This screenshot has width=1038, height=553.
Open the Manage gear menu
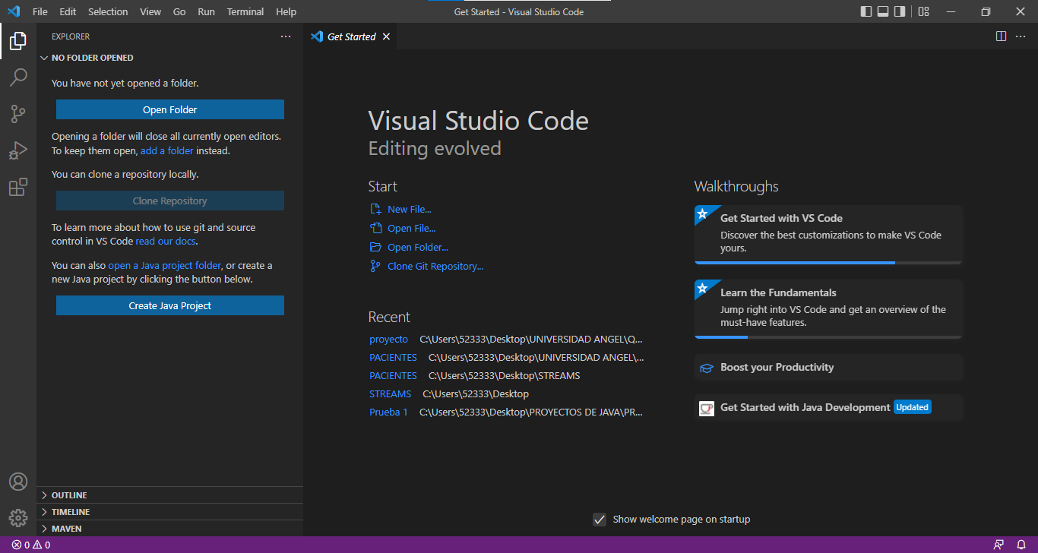point(18,518)
